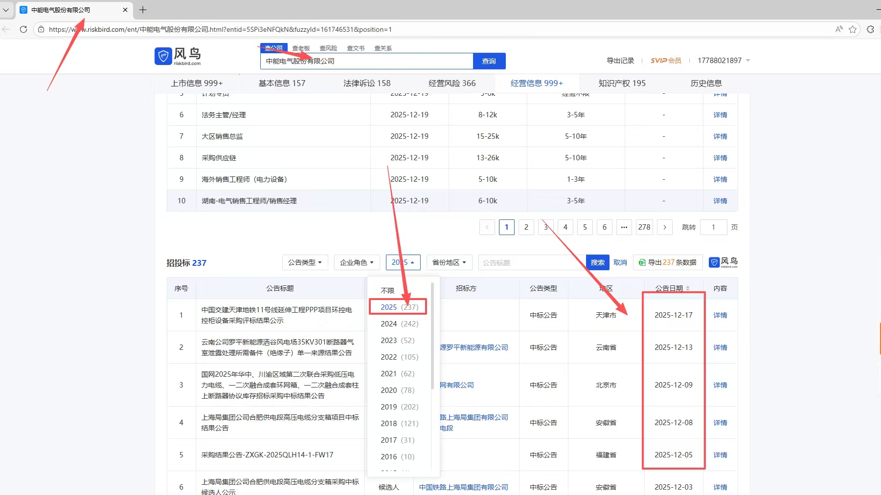
Task: Open a new browser tab
Action: point(143,10)
